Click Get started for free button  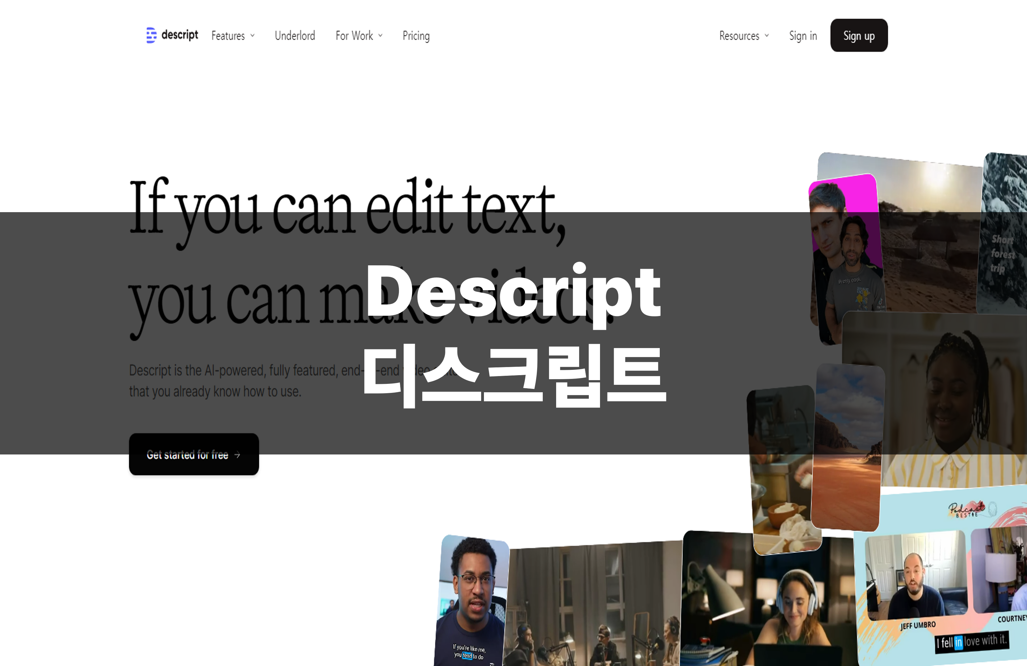pyautogui.click(x=194, y=454)
